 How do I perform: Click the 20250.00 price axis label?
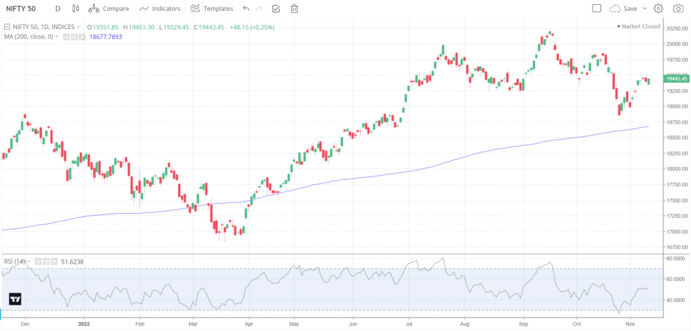point(677,28)
